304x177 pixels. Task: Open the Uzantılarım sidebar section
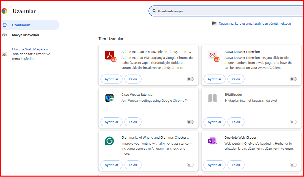click(x=30, y=25)
